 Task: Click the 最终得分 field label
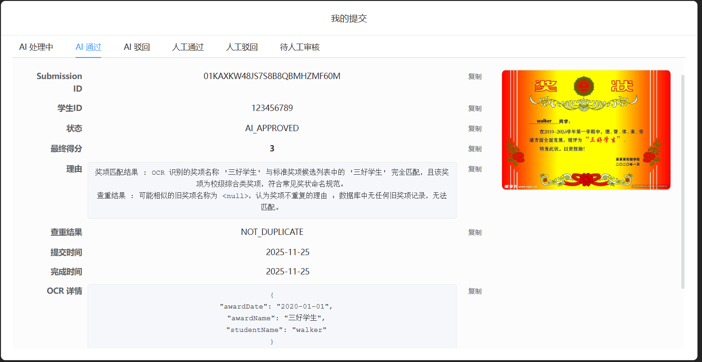(66, 149)
